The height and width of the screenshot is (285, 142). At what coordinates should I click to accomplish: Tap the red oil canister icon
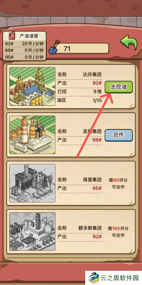[12, 36]
